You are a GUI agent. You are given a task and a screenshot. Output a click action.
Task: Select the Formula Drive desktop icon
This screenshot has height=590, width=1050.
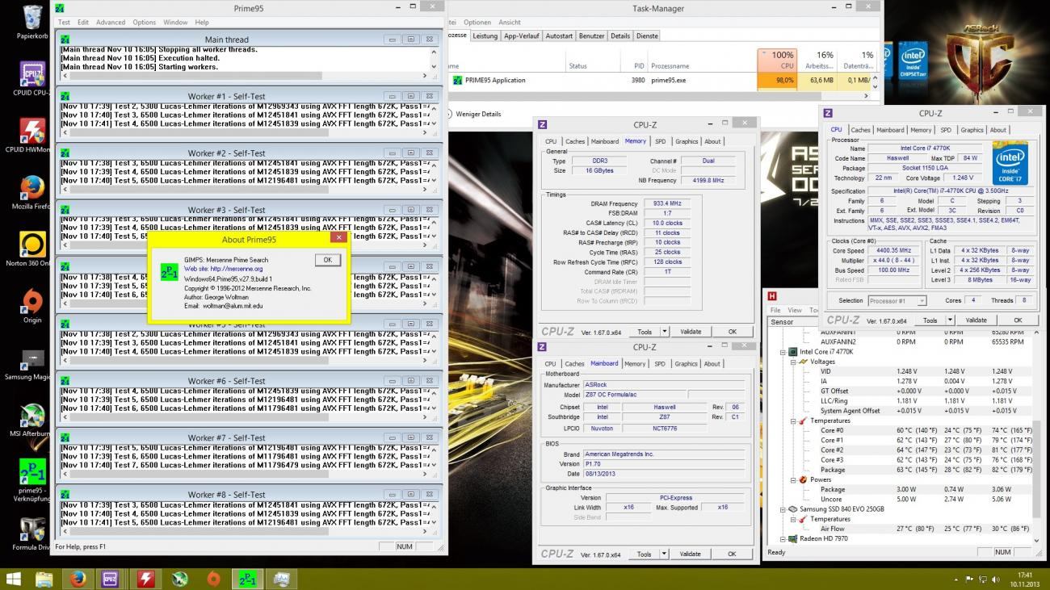(32, 534)
